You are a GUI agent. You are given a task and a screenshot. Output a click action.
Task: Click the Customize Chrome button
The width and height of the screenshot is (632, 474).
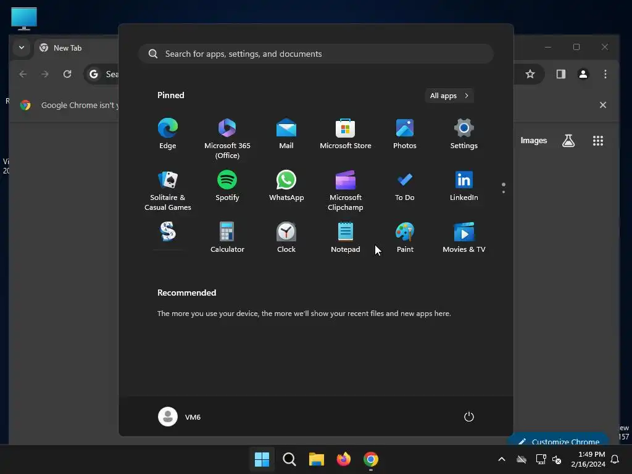pos(559,439)
